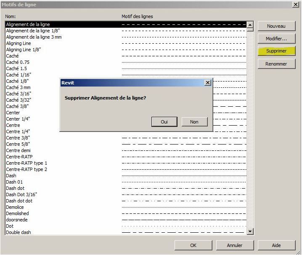302x255 pixels.
Task: Choose 'Double dash' at list bottom
Action: tap(19, 232)
